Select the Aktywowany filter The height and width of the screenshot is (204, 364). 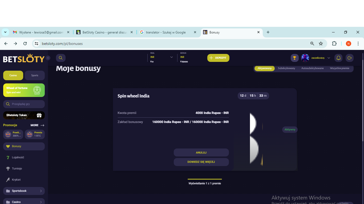pos(265,68)
